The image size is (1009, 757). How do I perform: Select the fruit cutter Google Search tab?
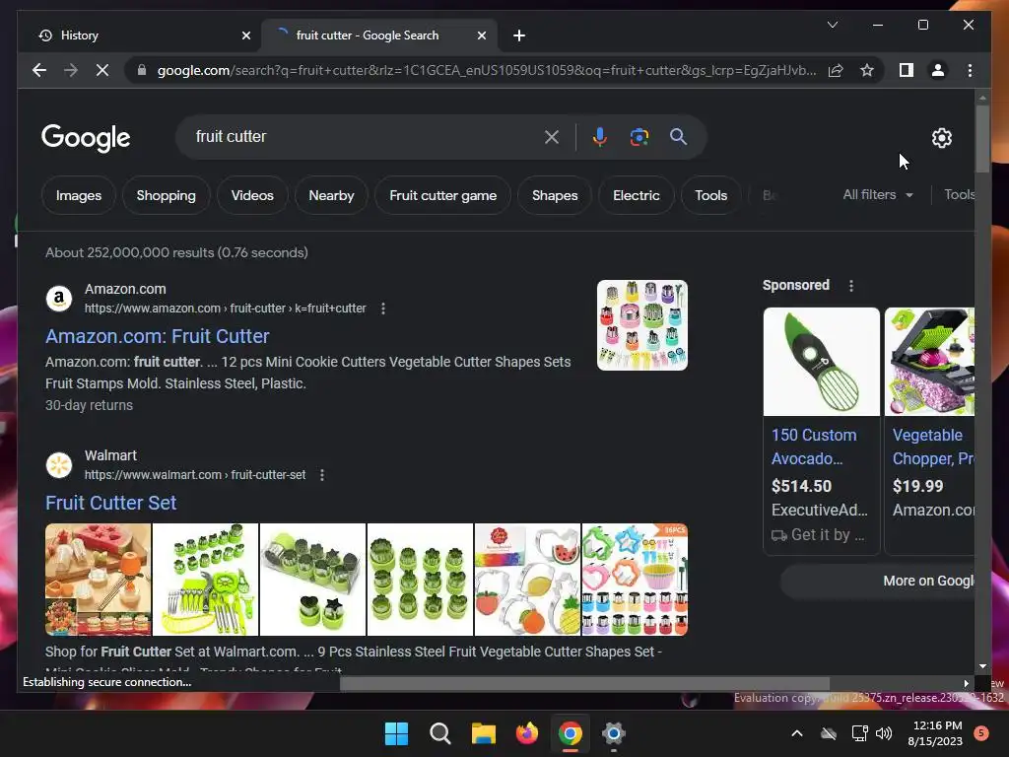point(378,35)
